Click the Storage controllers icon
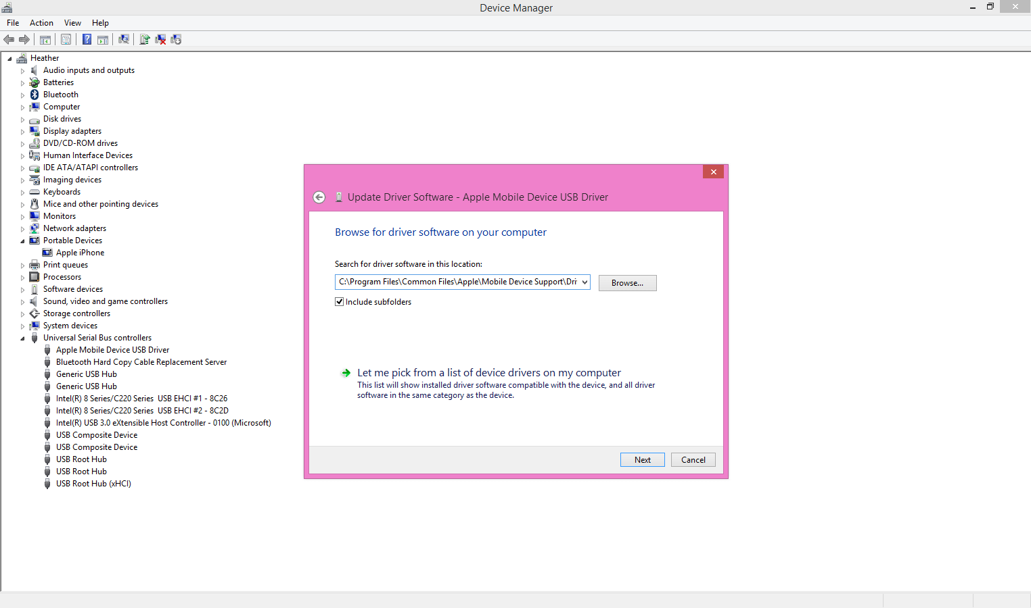 [35, 313]
